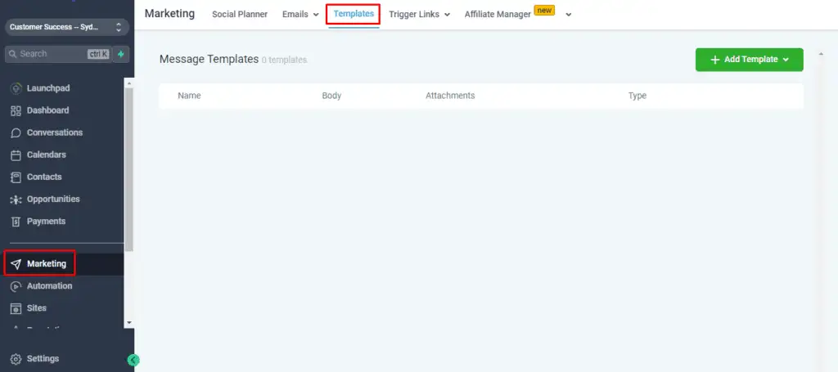Click the Launchpad rocket icon
838x372 pixels.
(x=16, y=88)
